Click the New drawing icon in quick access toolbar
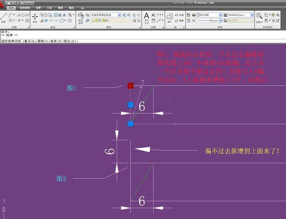This screenshot has width=286, height=219. pos(9,3)
